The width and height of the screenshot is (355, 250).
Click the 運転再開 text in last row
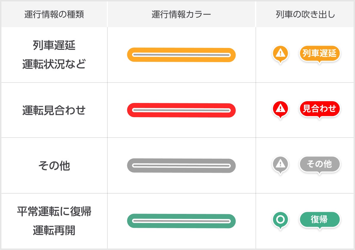tap(54, 230)
